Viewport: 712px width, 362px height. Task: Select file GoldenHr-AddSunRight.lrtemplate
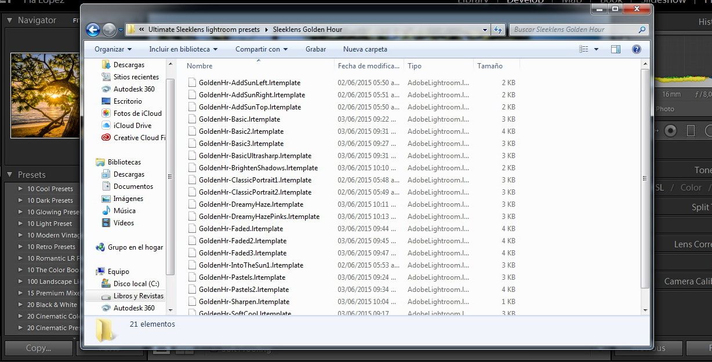pyautogui.click(x=252, y=95)
